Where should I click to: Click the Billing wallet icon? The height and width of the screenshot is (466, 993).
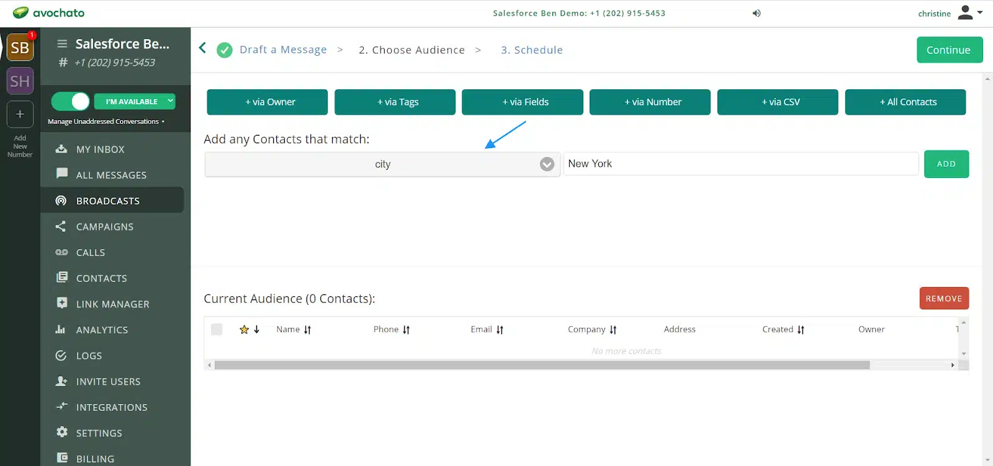pyautogui.click(x=62, y=457)
